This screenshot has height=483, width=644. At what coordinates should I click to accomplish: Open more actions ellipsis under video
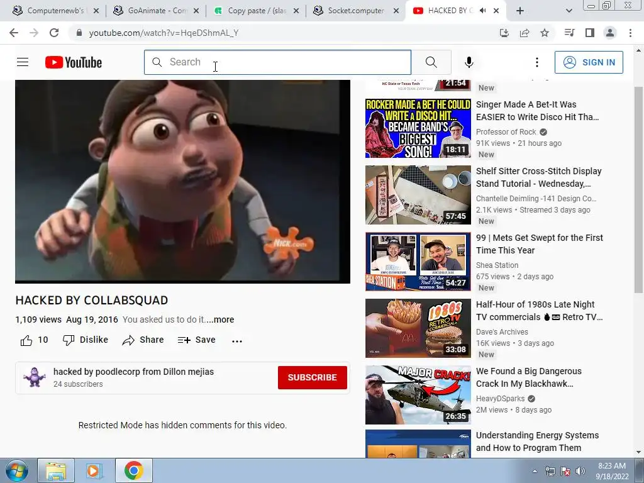(237, 340)
